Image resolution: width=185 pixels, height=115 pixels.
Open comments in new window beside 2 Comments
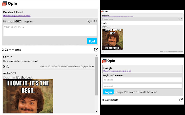[96, 50]
